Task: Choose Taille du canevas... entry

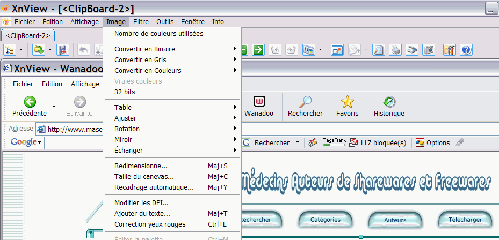Action: 172,176
